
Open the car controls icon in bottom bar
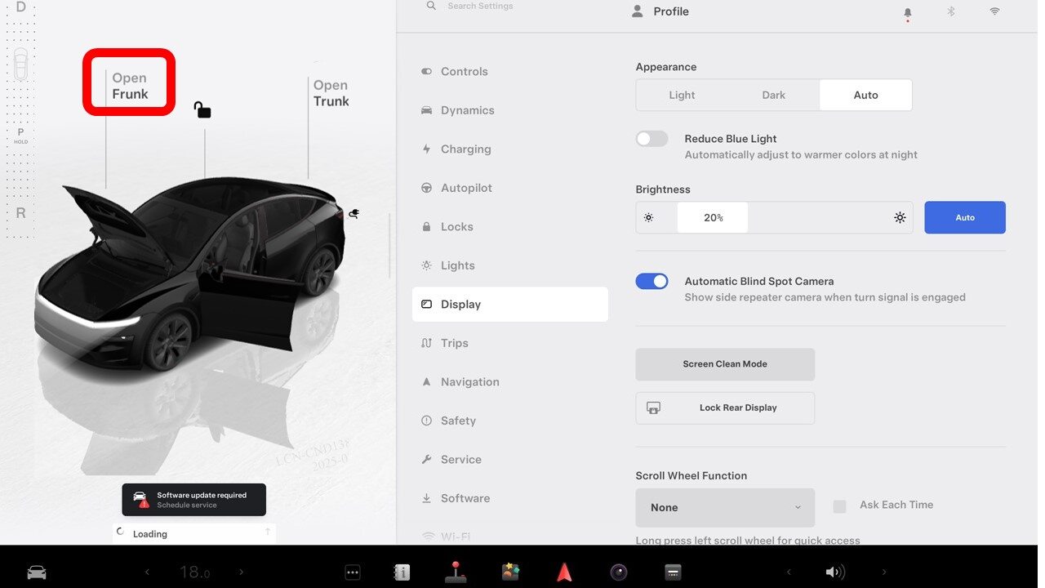37,572
